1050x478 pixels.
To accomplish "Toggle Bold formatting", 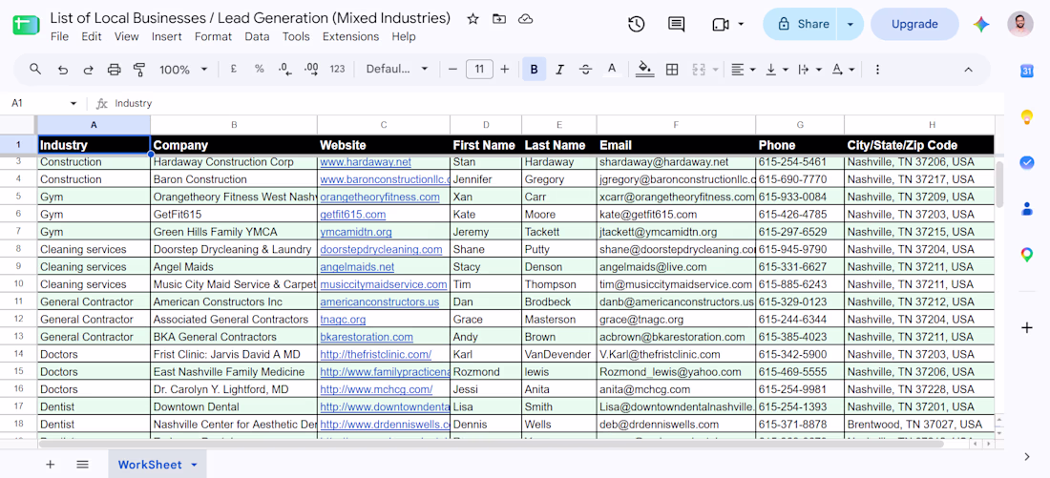I will (x=534, y=69).
